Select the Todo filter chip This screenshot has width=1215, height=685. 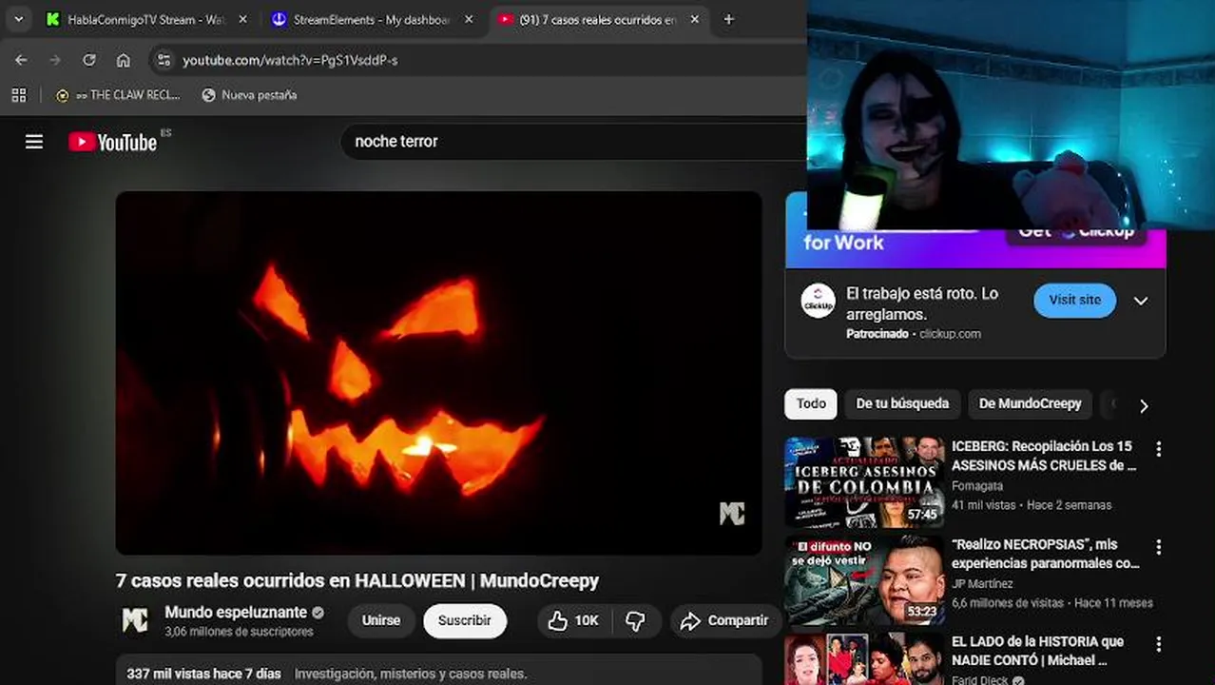point(811,403)
